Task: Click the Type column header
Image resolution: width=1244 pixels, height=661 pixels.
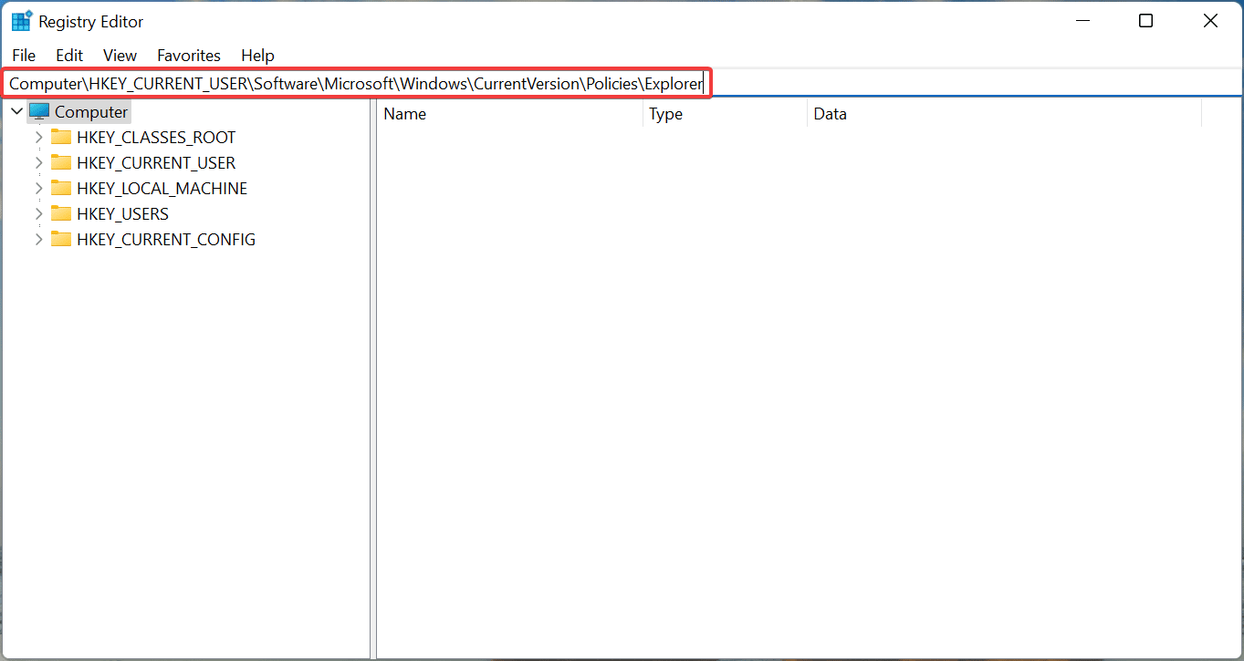Action: [726, 114]
